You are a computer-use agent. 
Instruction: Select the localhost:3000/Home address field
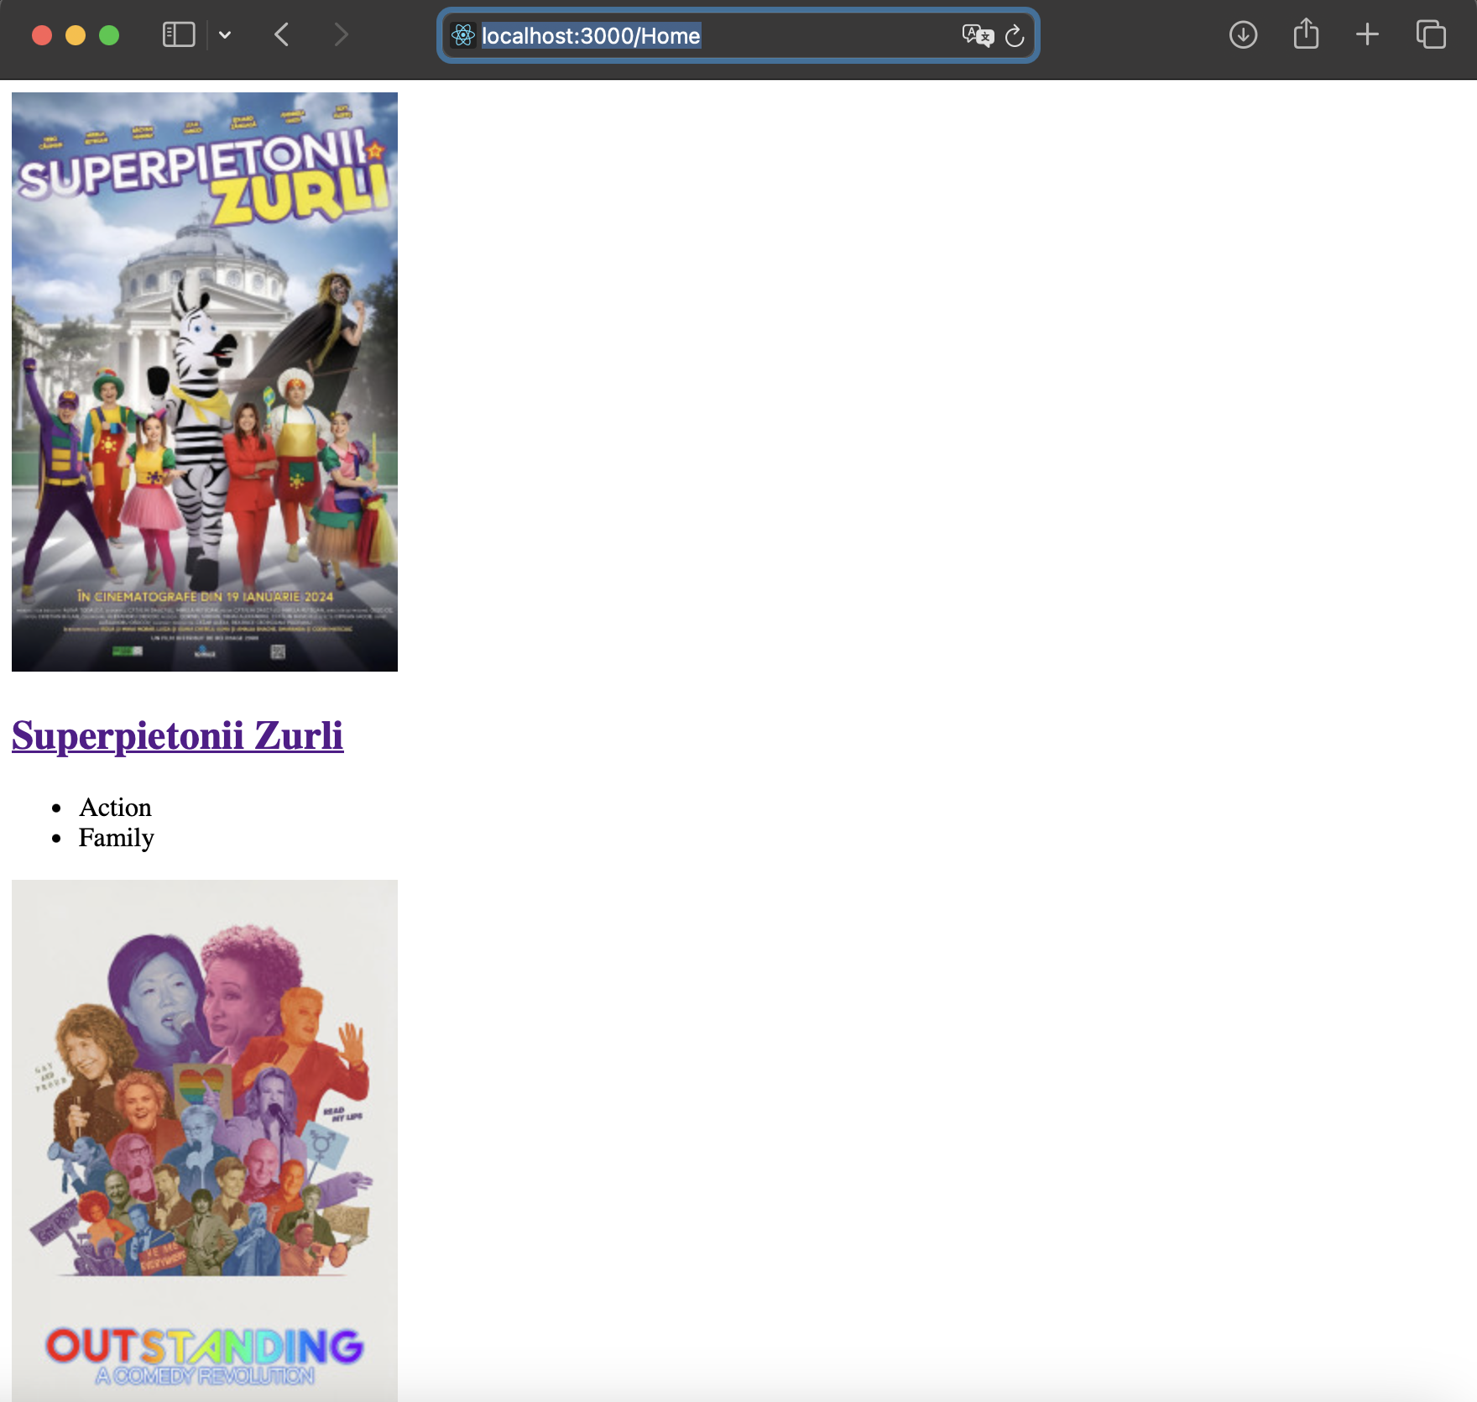click(x=738, y=35)
